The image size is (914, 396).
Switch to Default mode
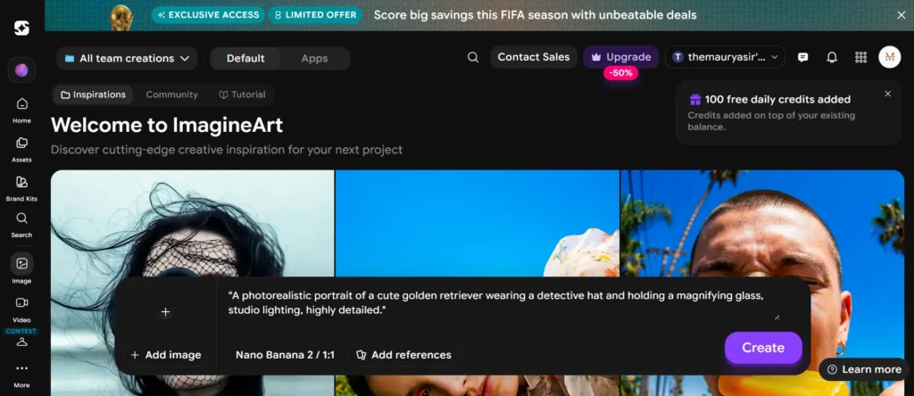click(245, 58)
